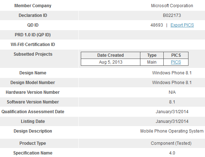Click the Design Model Number value Windows Phone 8.1
Screen dimensions: 205x157
click(172, 83)
